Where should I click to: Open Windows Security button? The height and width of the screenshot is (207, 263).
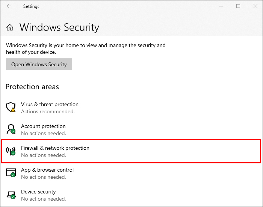tap(39, 64)
